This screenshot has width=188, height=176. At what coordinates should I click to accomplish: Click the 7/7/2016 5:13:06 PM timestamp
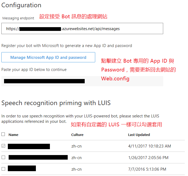coord(147,169)
